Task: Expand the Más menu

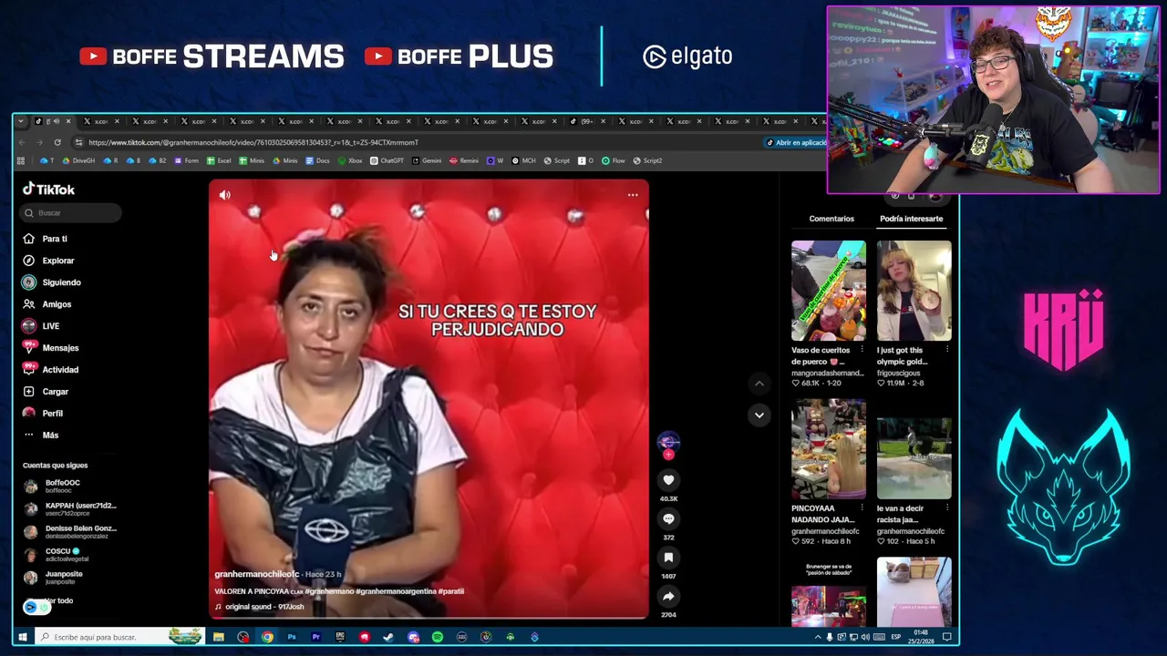Action: pos(41,436)
